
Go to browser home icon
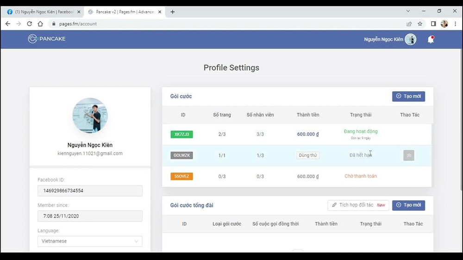point(40,24)
